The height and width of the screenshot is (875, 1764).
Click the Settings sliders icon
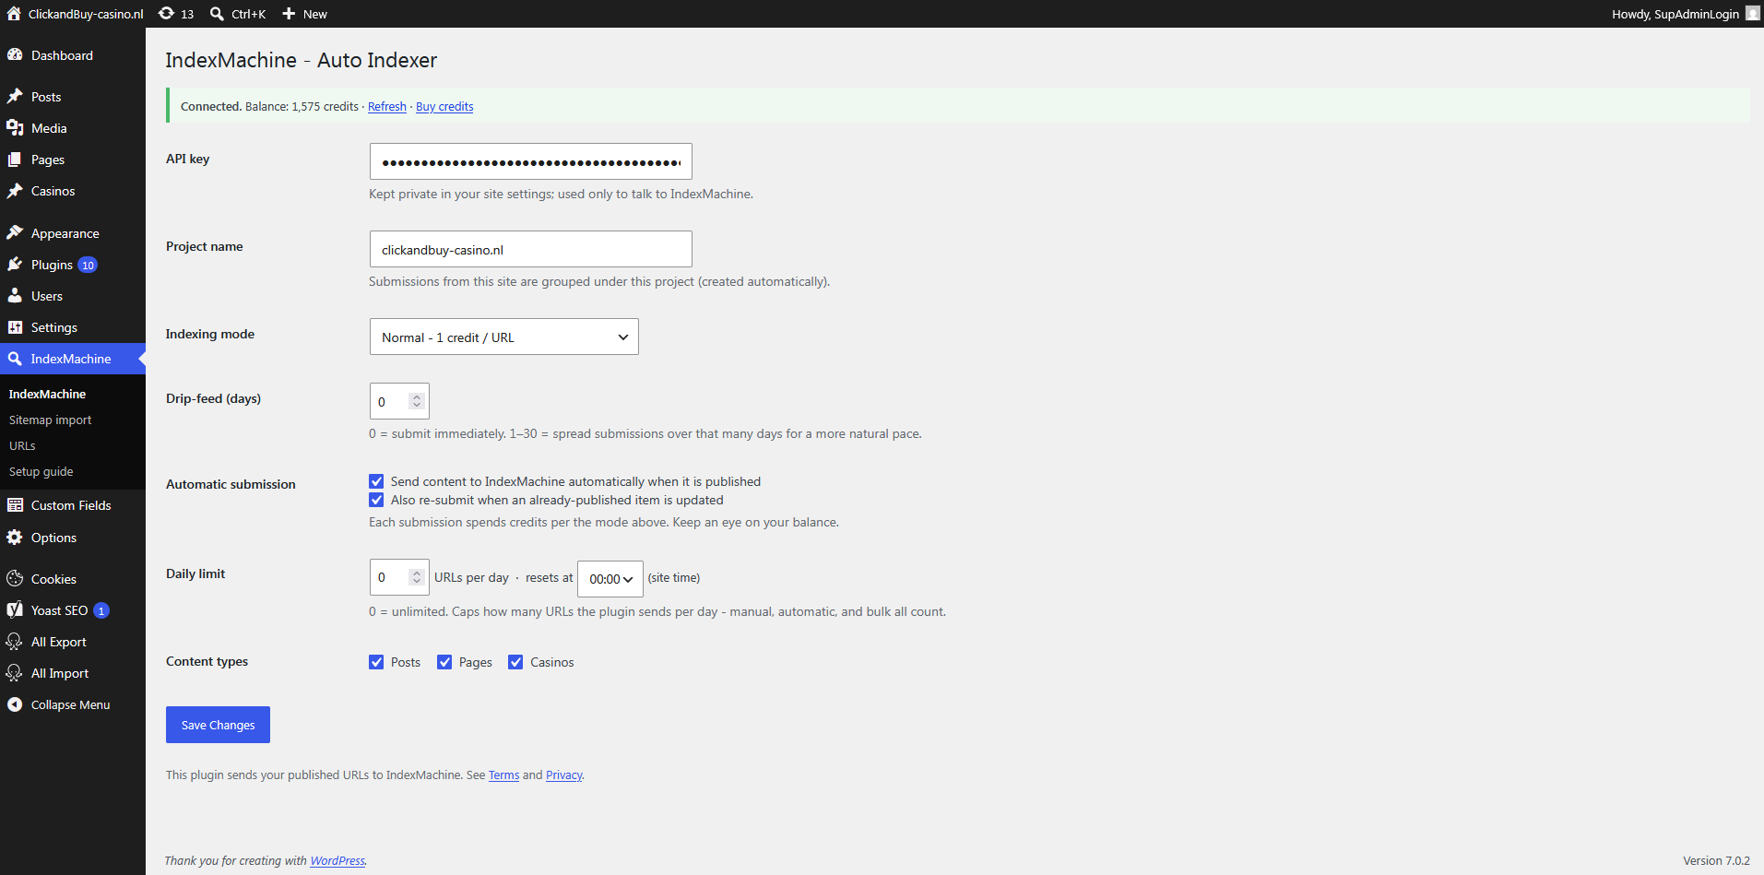15,327
